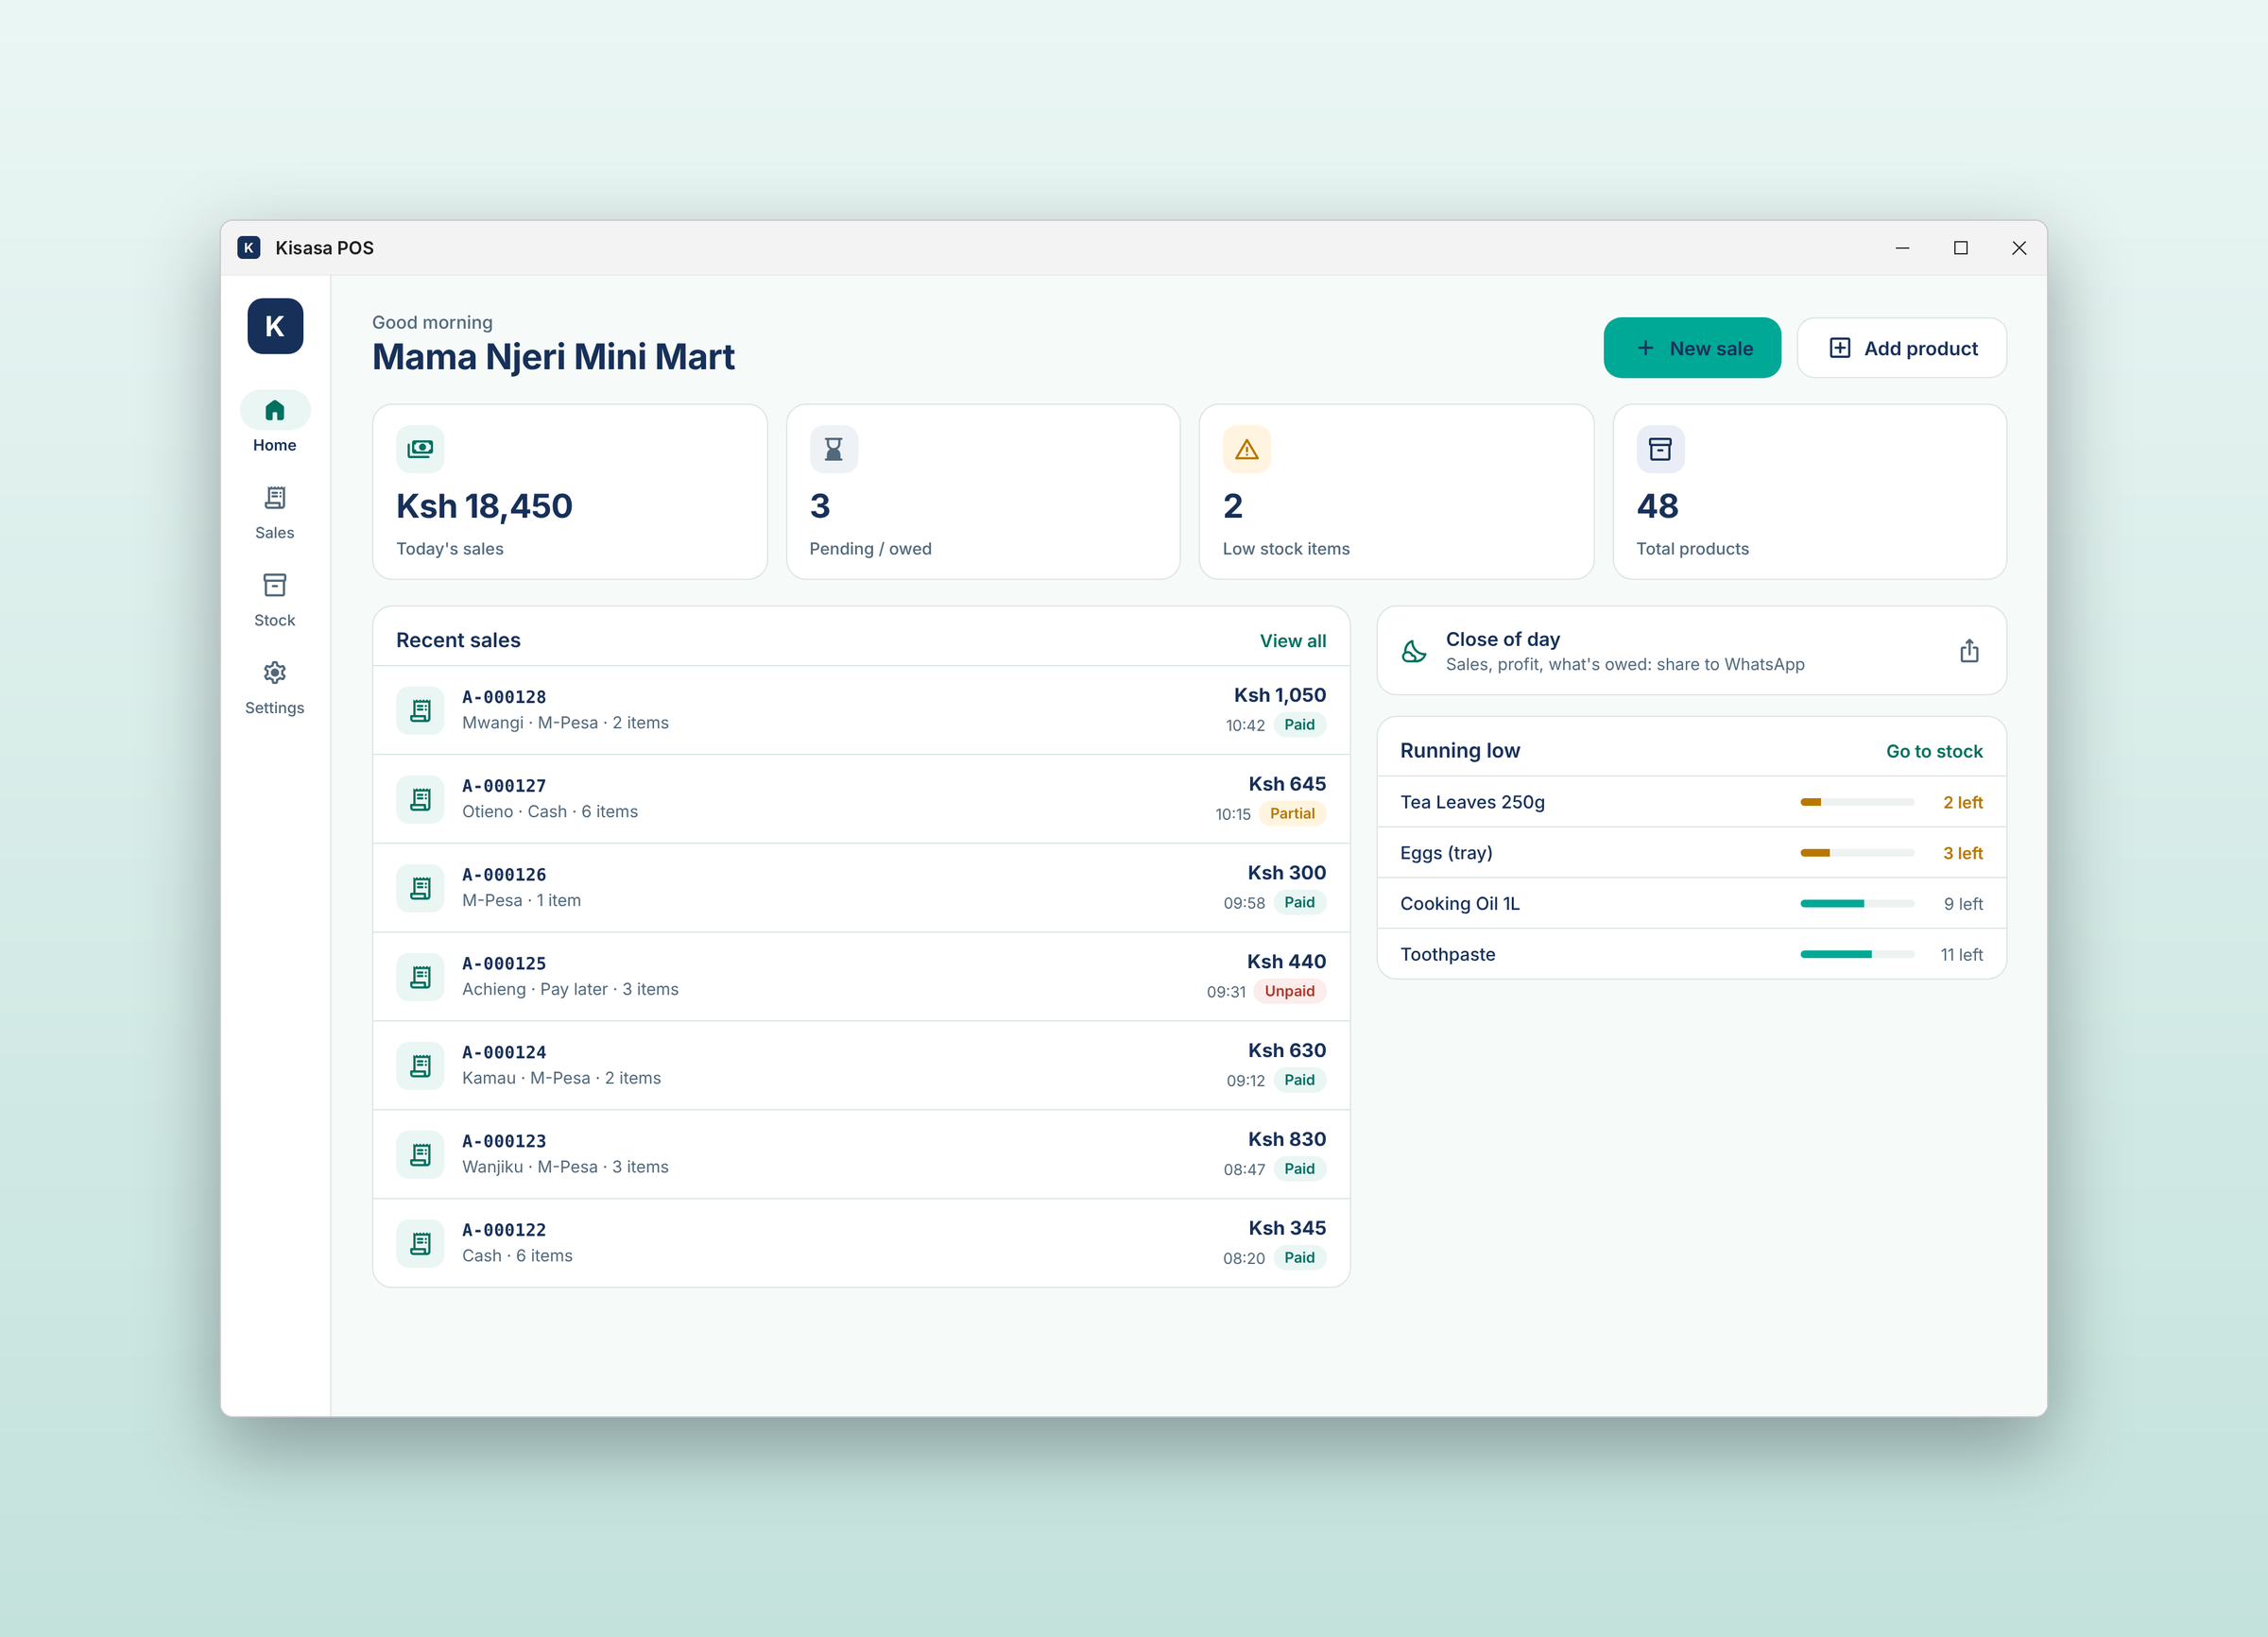Open the Stock sidebar section

[275, 600]
